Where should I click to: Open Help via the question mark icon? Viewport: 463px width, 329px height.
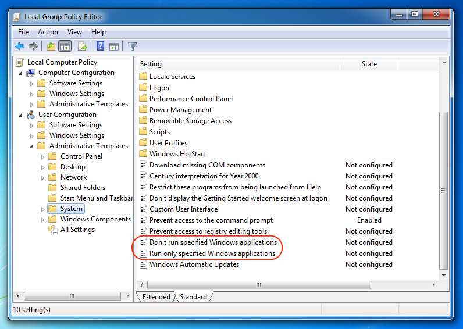pos(100,46)
